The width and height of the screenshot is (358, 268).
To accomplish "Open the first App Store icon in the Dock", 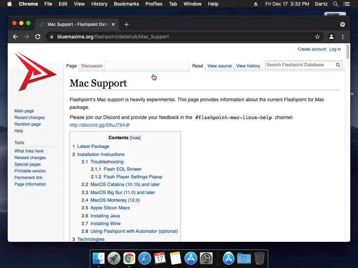I will point(191,259).
